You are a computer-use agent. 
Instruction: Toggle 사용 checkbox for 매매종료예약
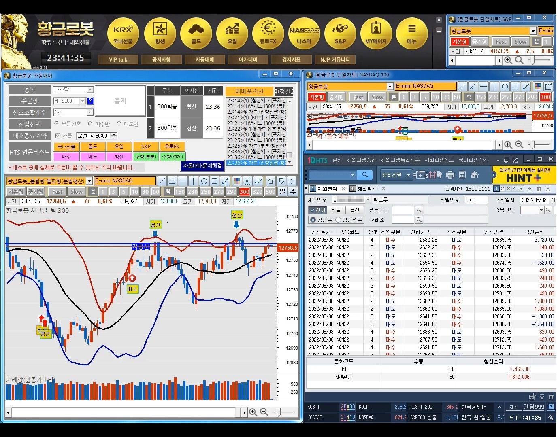coord(58,135)
